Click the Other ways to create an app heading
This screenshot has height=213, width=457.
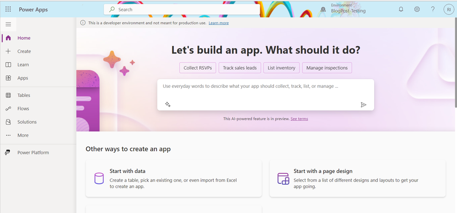pyautogui.click(x=128, y=149)
